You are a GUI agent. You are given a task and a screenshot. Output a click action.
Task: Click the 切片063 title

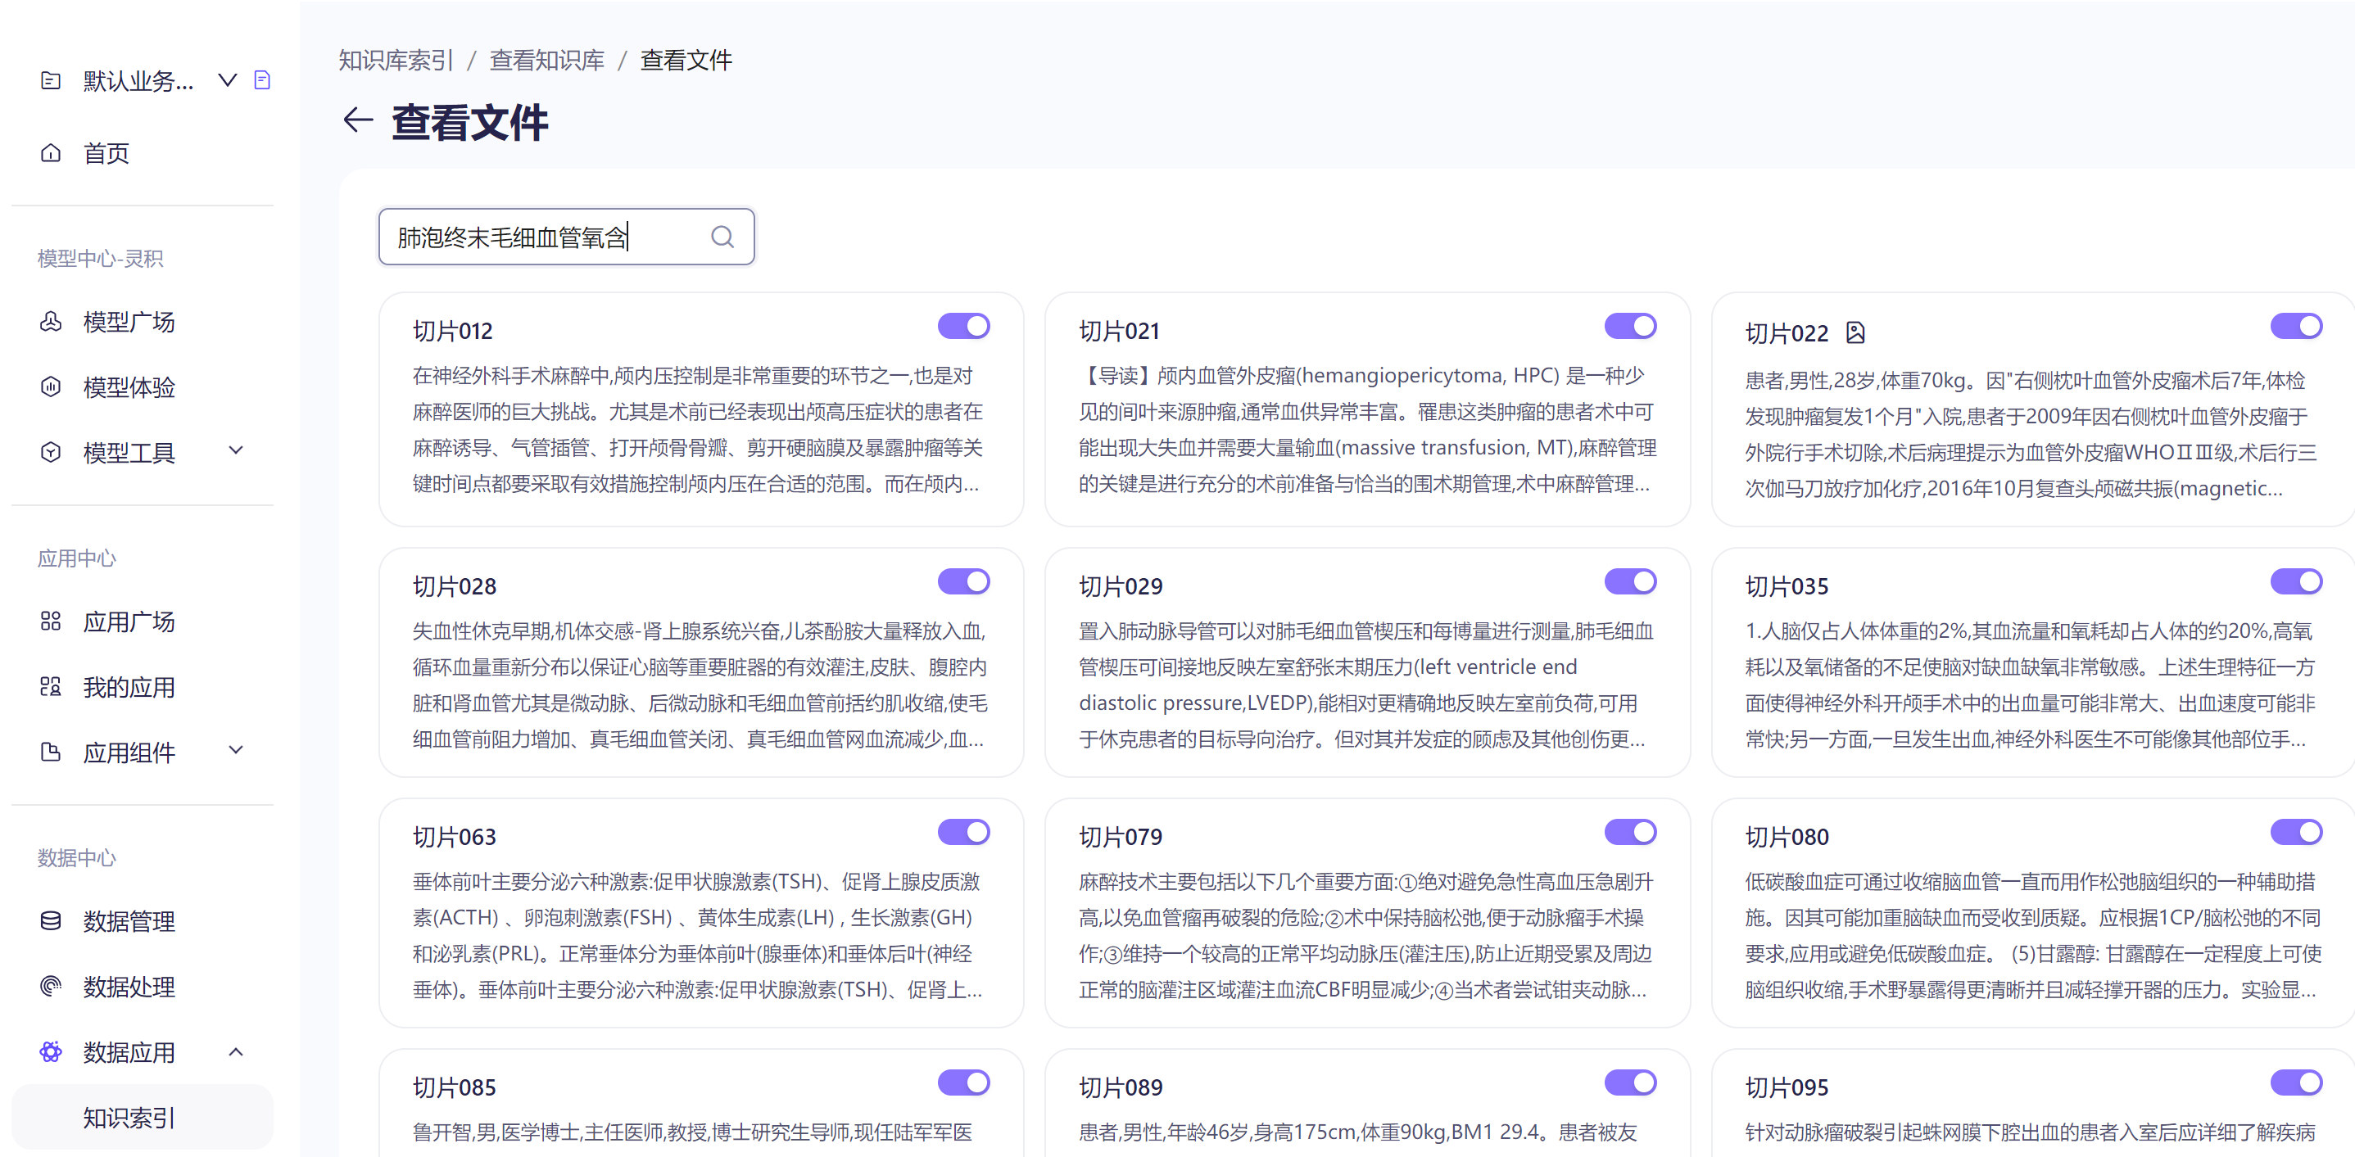click(x=455, y=836)
